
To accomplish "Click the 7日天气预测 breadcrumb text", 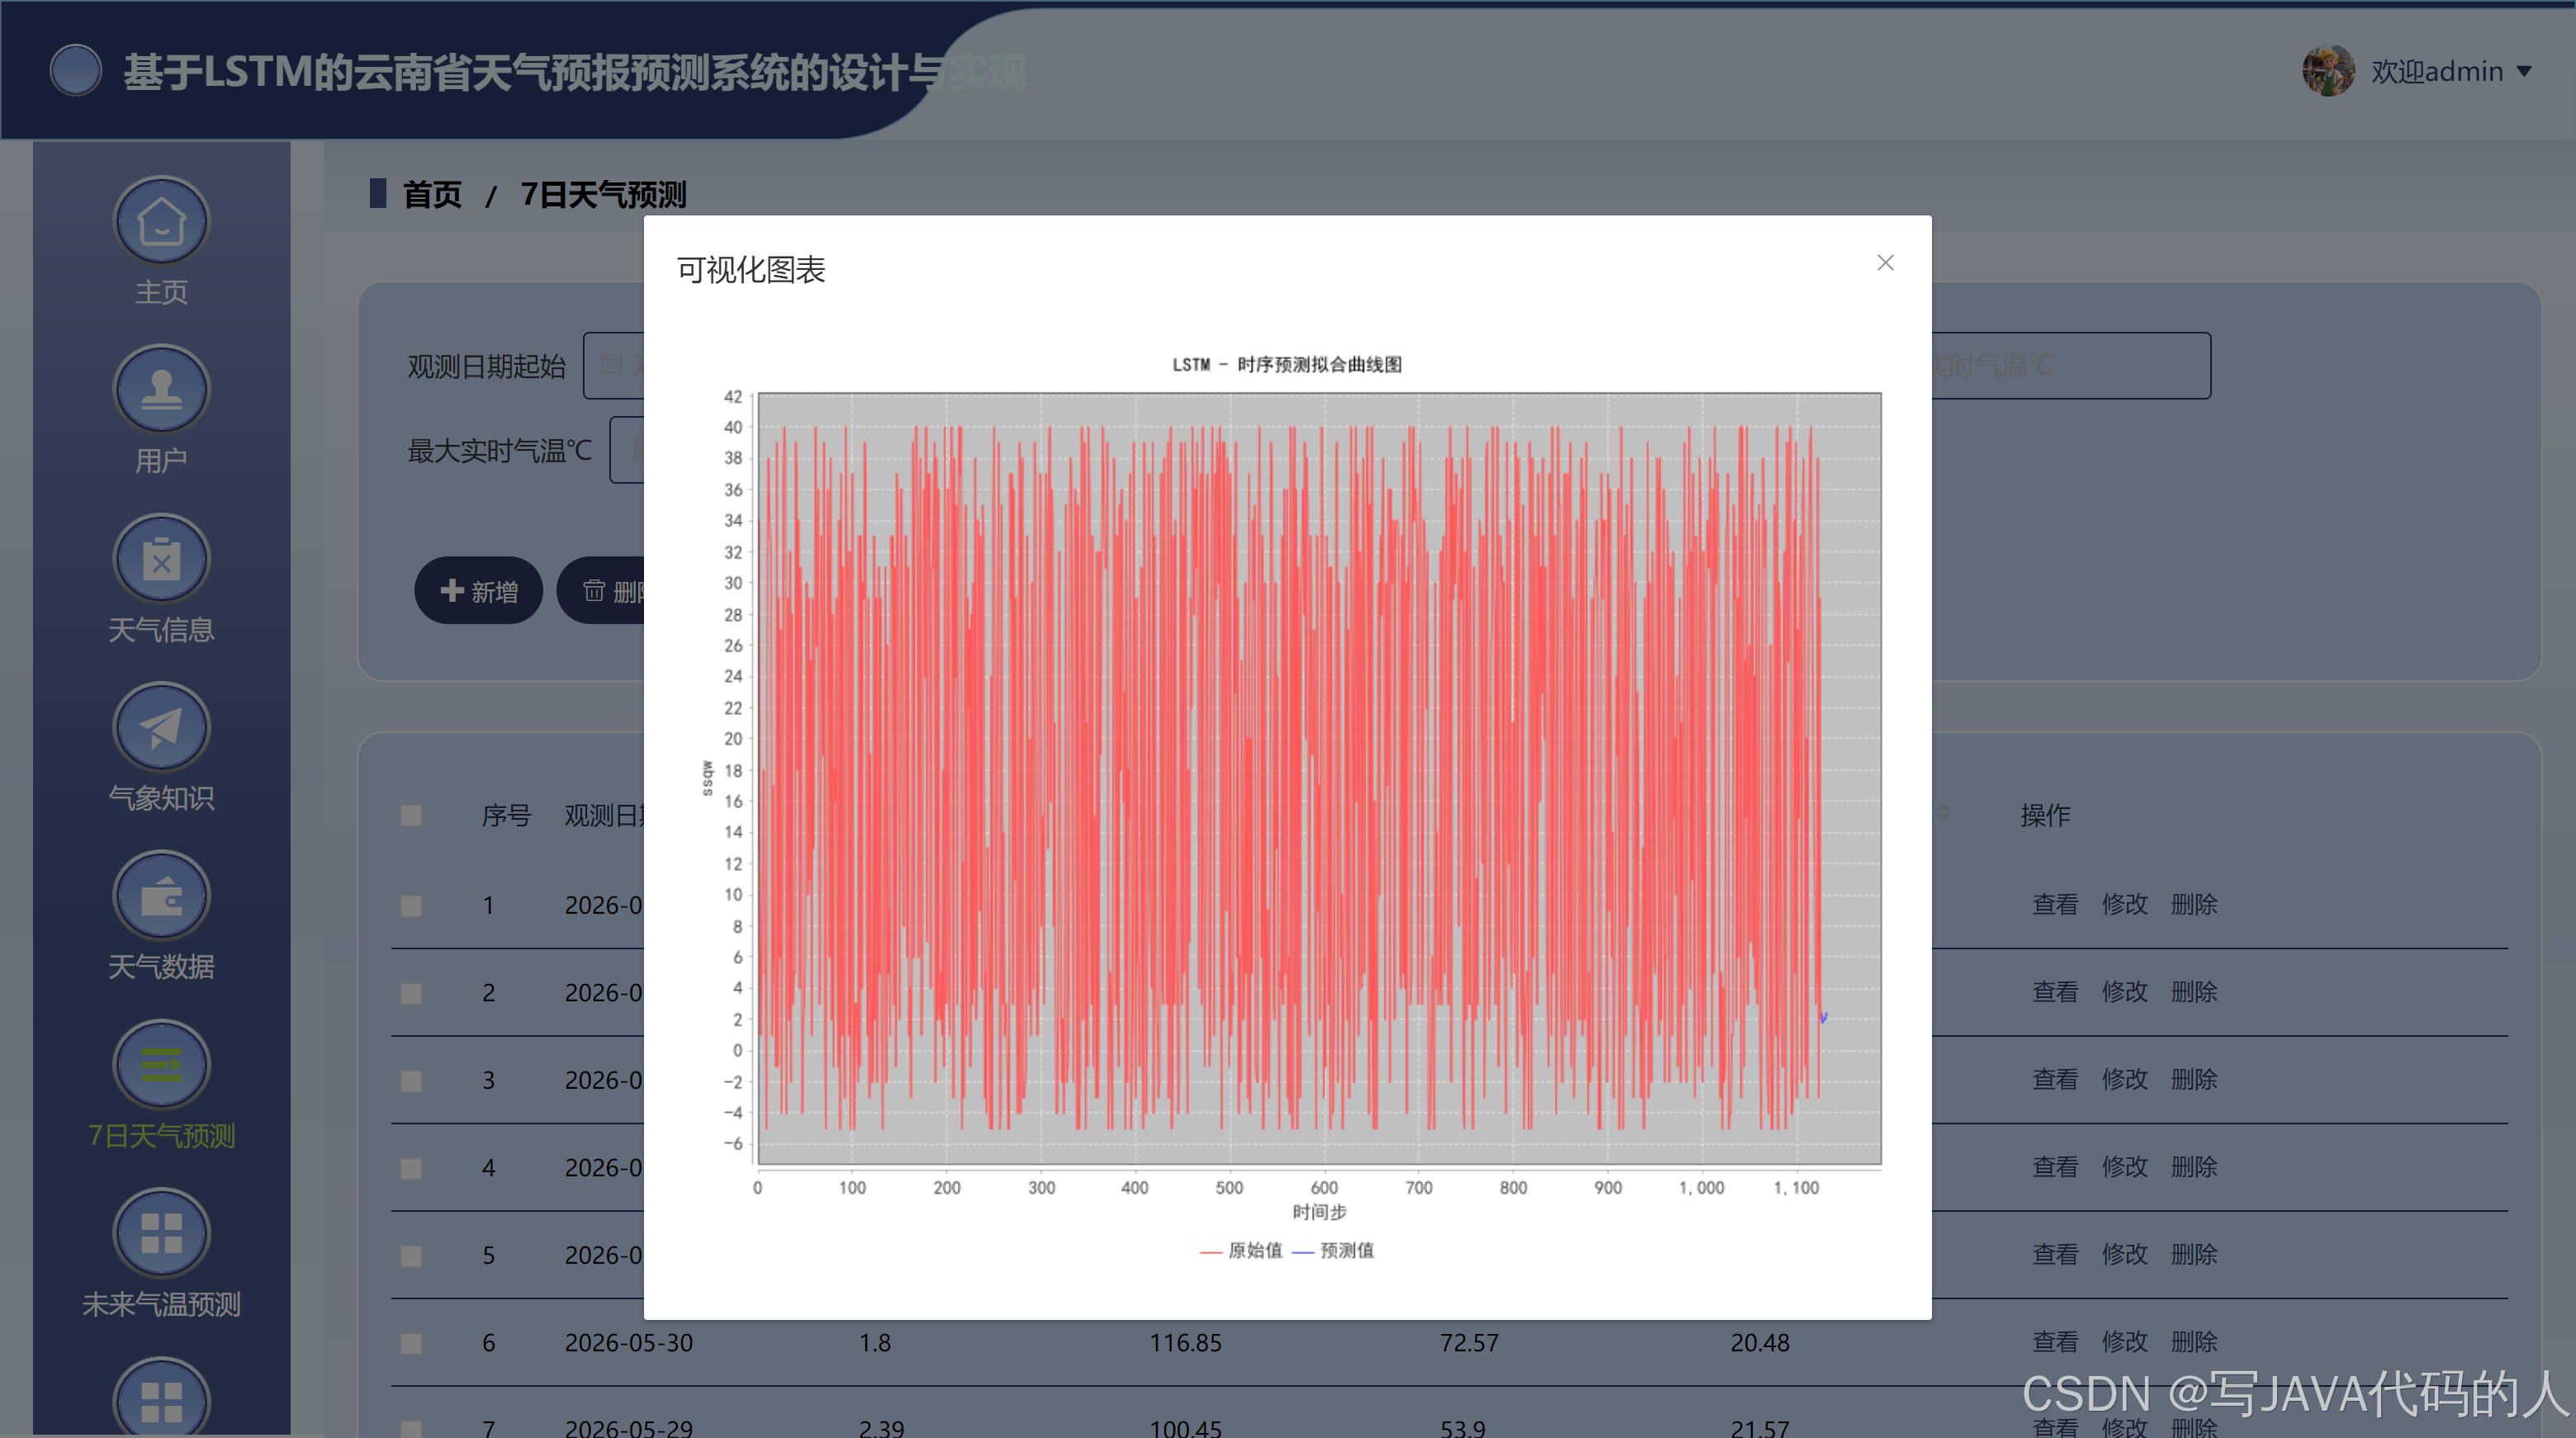I will 603,195.
